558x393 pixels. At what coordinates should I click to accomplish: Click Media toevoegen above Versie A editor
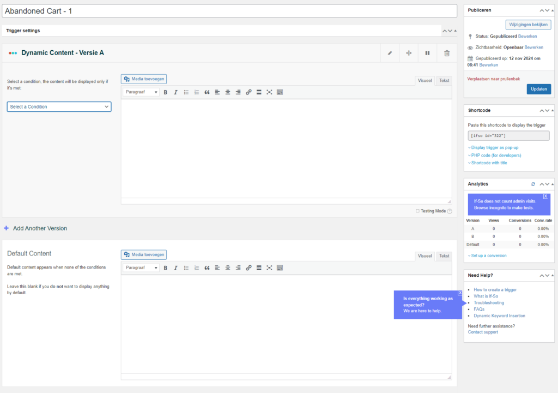(x=144, y=79)
